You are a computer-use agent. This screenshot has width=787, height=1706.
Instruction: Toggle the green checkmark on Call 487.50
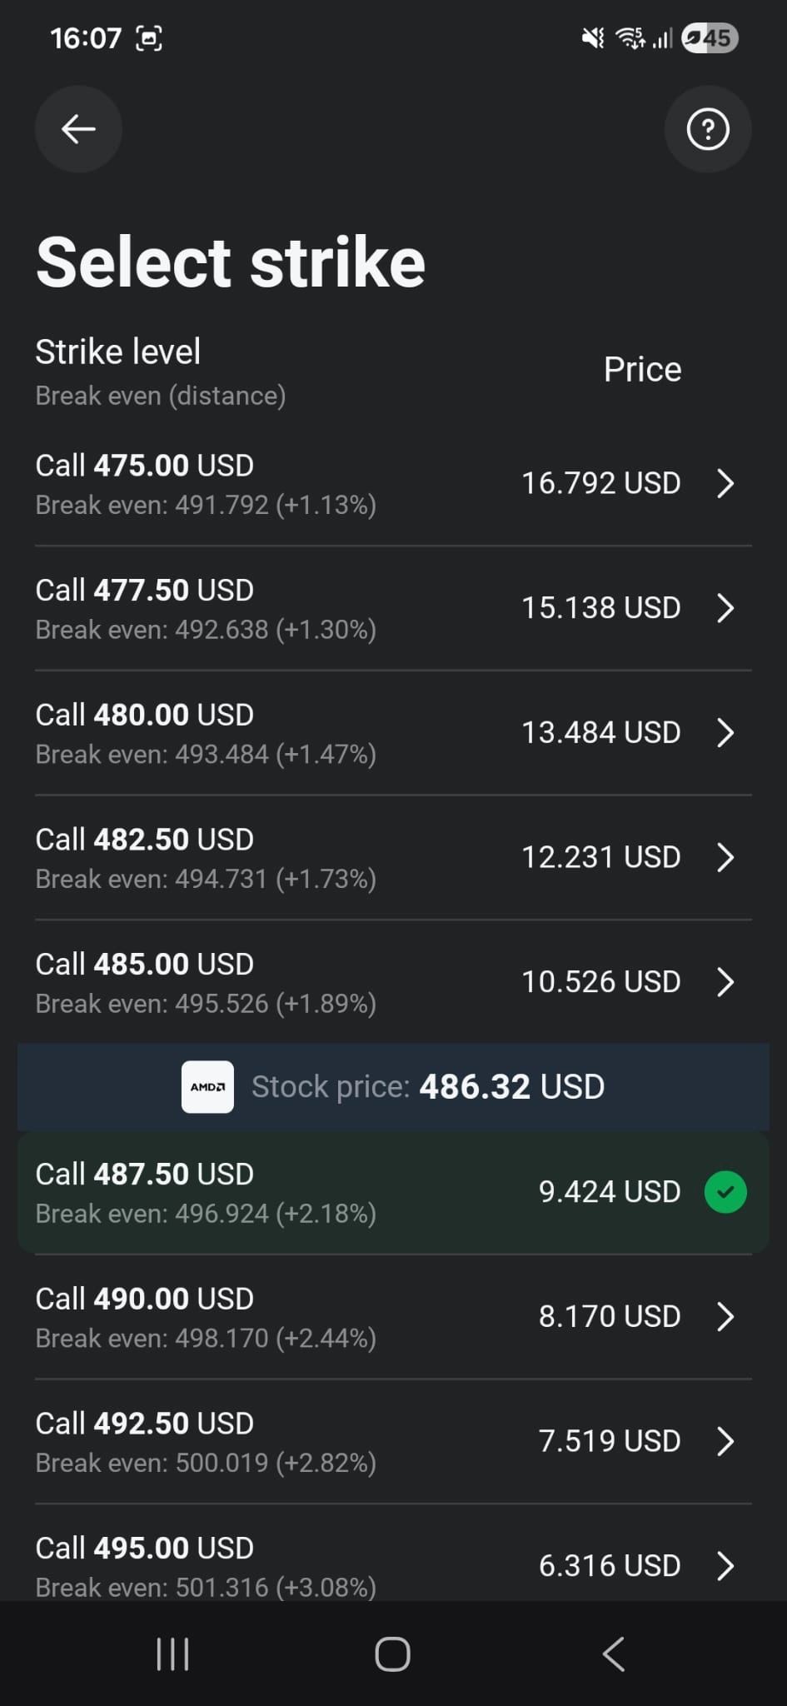(725, 1191)
